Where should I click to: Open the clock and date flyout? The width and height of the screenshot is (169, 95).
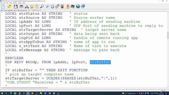[161, 93]
